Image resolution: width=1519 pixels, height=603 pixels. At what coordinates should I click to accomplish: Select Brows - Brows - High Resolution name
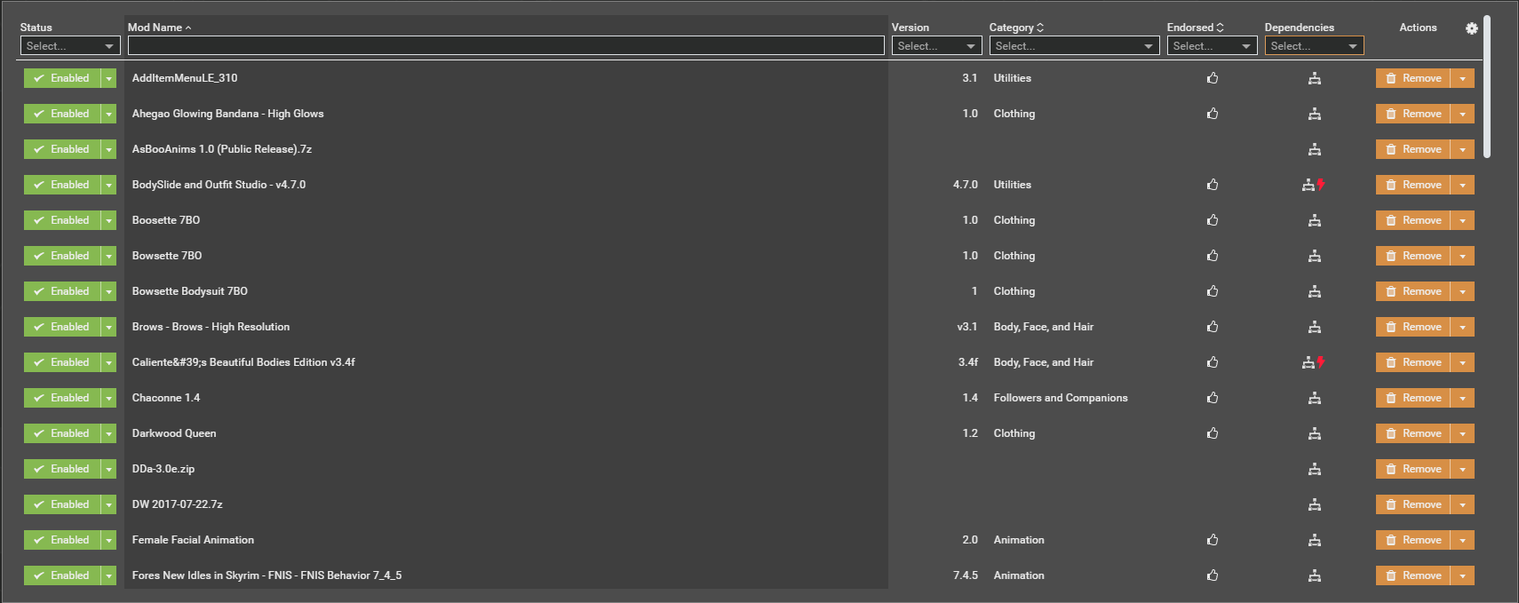pyautogui.click(x=211, y=327)
